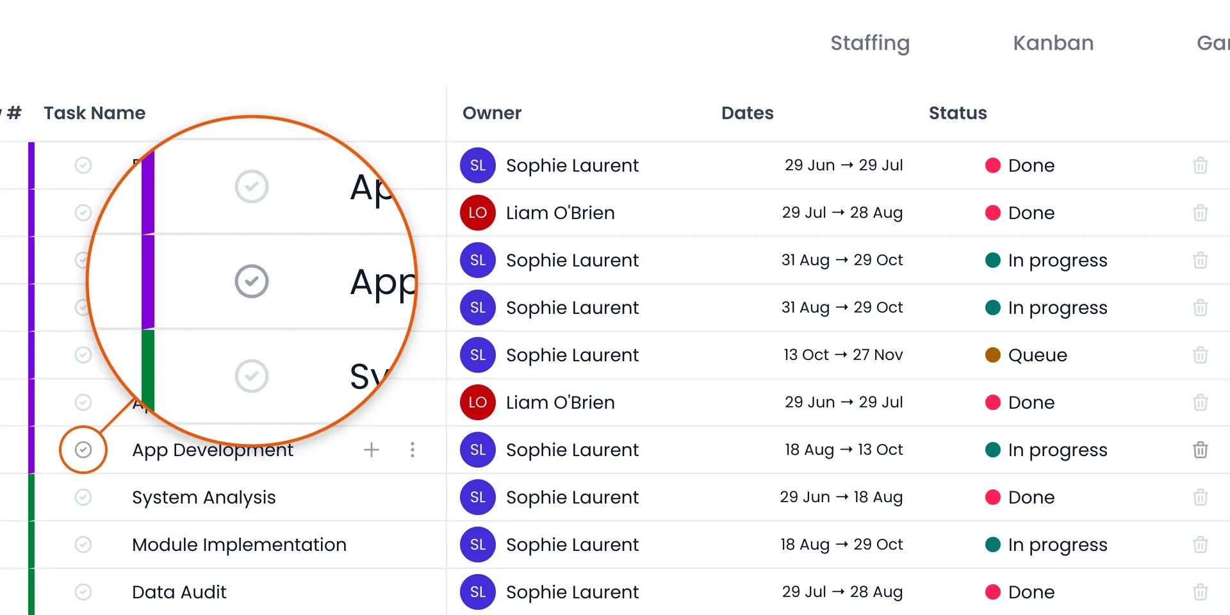The width and height of the screenshot is (1230, 615).
Task: Switch to the Staffing tab
Action: click(x=870, y=43)
